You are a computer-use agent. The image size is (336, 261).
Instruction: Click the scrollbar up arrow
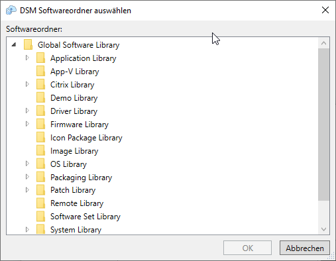(x=323, y=43)
